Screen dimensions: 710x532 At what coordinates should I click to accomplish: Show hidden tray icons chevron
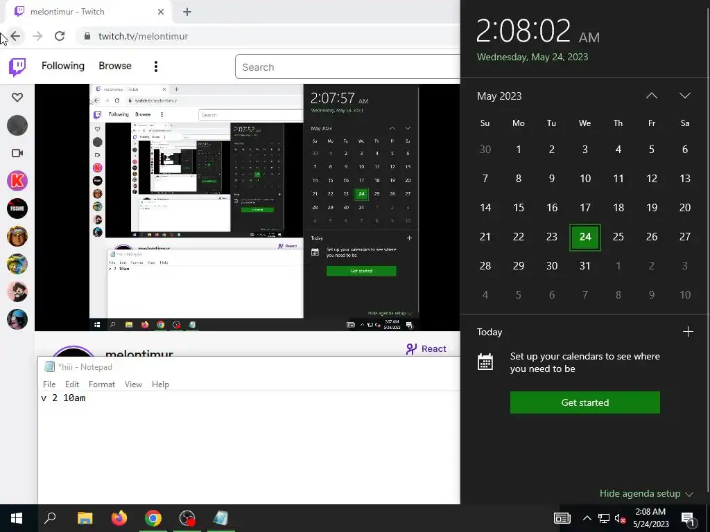coord(587,518)
